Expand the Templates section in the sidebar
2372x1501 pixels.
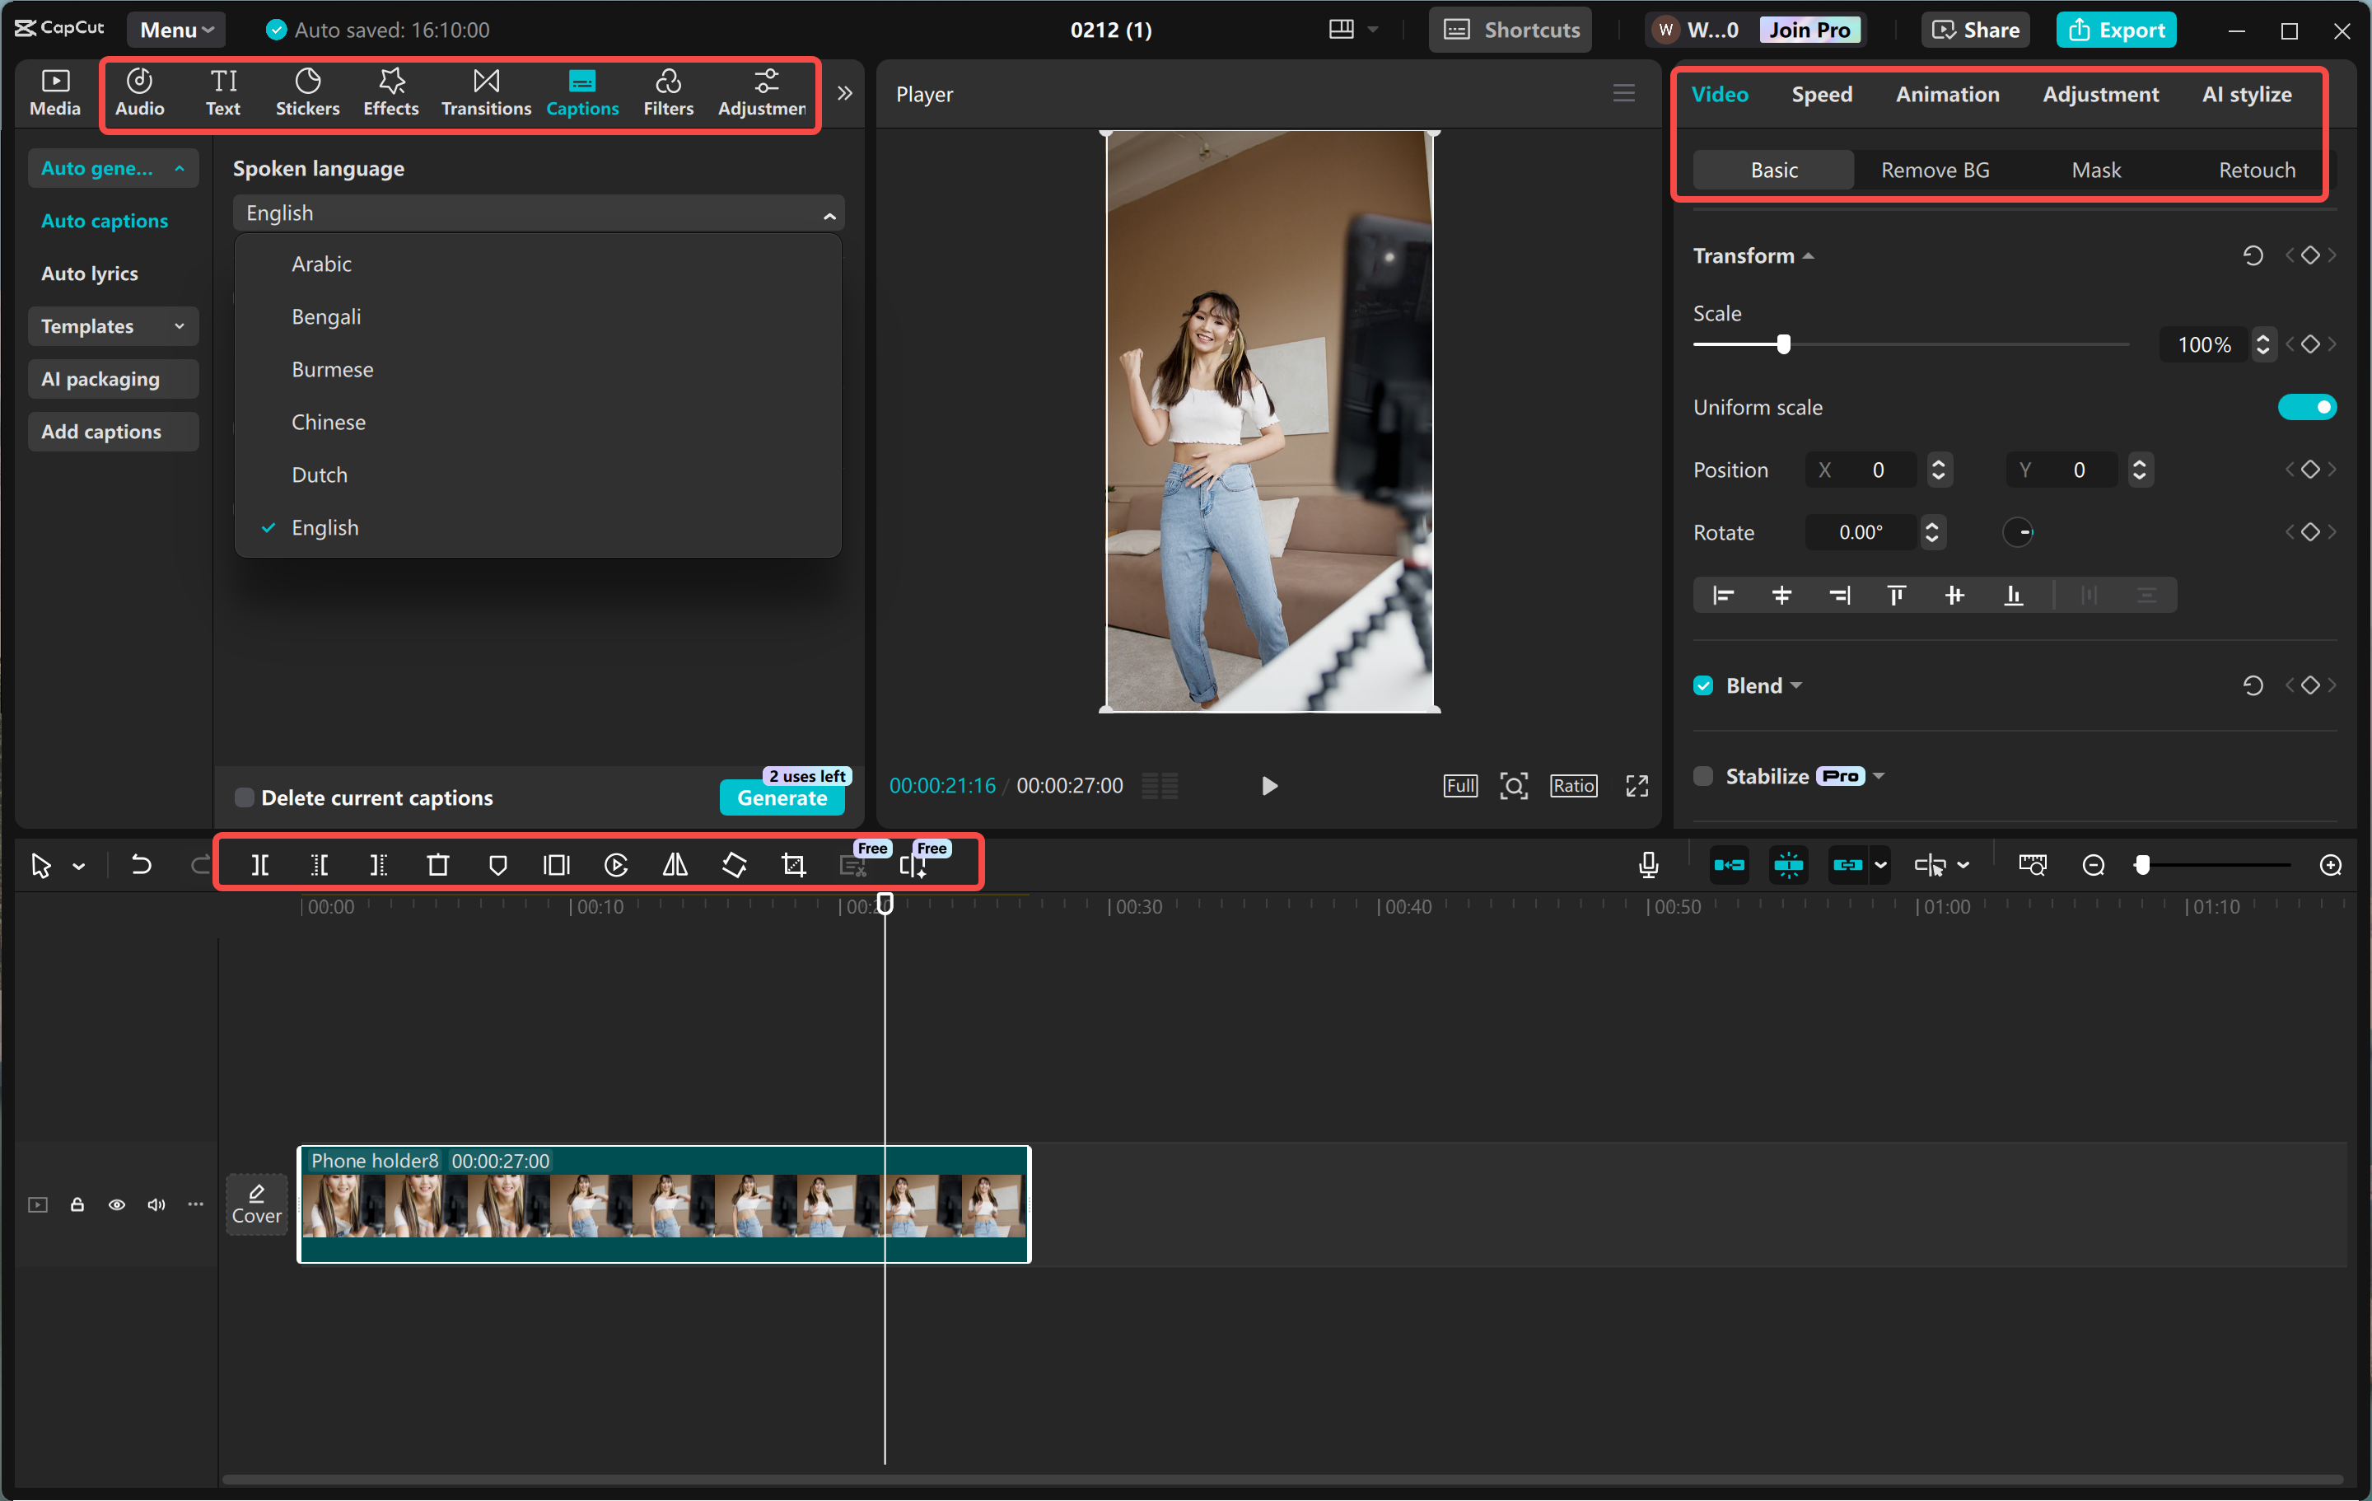click(x=112, y=326)
